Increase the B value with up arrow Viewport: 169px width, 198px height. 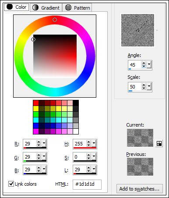click(39, 168)
